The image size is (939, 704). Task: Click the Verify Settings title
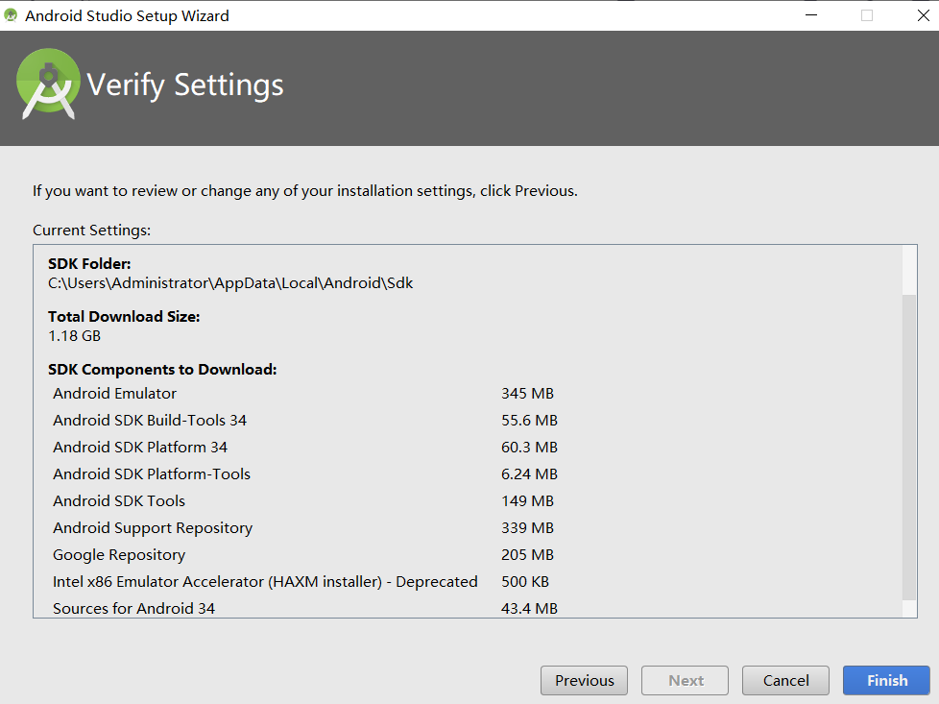[x=185, y=85]
